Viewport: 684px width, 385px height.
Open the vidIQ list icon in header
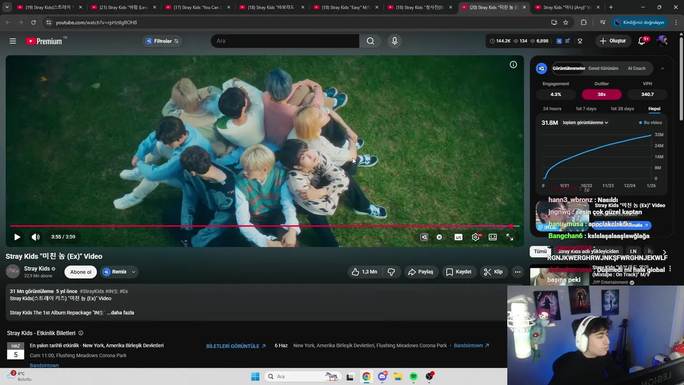567,41
